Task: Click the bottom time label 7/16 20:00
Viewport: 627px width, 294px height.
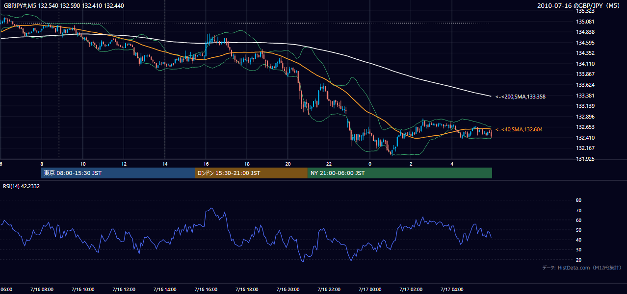Action: [x=288, y=289]
